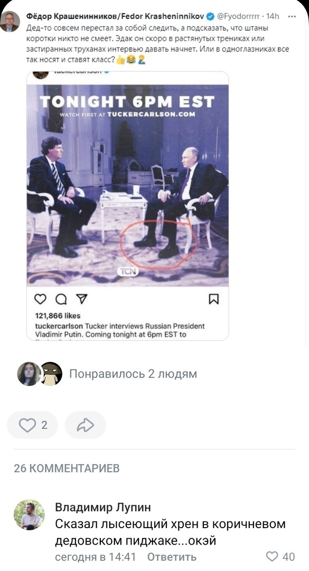This screenshot has width=309, height=571.
Task: Open Владимир Лупин's avatar picture
Action: click(29, 514)
